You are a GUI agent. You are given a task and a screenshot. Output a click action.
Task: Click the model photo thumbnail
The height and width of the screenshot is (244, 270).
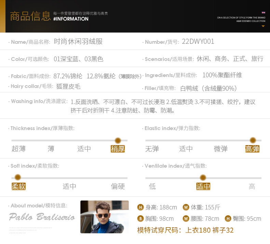pyautogui.click(x=105, y=217)
